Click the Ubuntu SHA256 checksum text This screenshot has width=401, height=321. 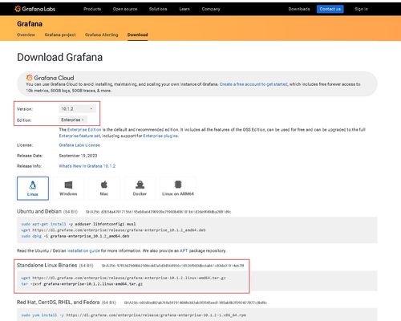pyautogui.click(x=158, y=212)
